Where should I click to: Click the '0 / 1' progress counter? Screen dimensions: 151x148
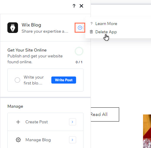click(79, 62)
